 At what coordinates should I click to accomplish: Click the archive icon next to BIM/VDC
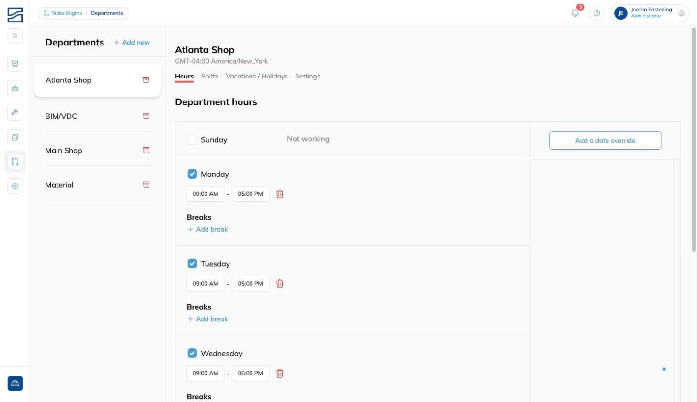pos(146,116)
